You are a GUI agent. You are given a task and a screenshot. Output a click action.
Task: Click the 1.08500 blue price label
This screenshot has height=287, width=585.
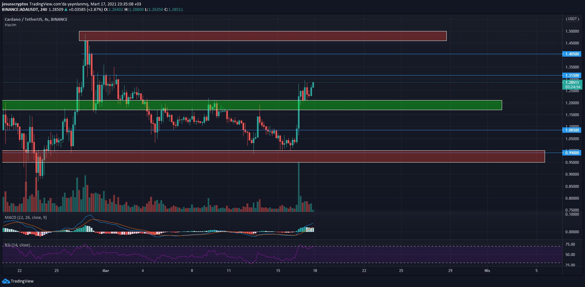572,130
